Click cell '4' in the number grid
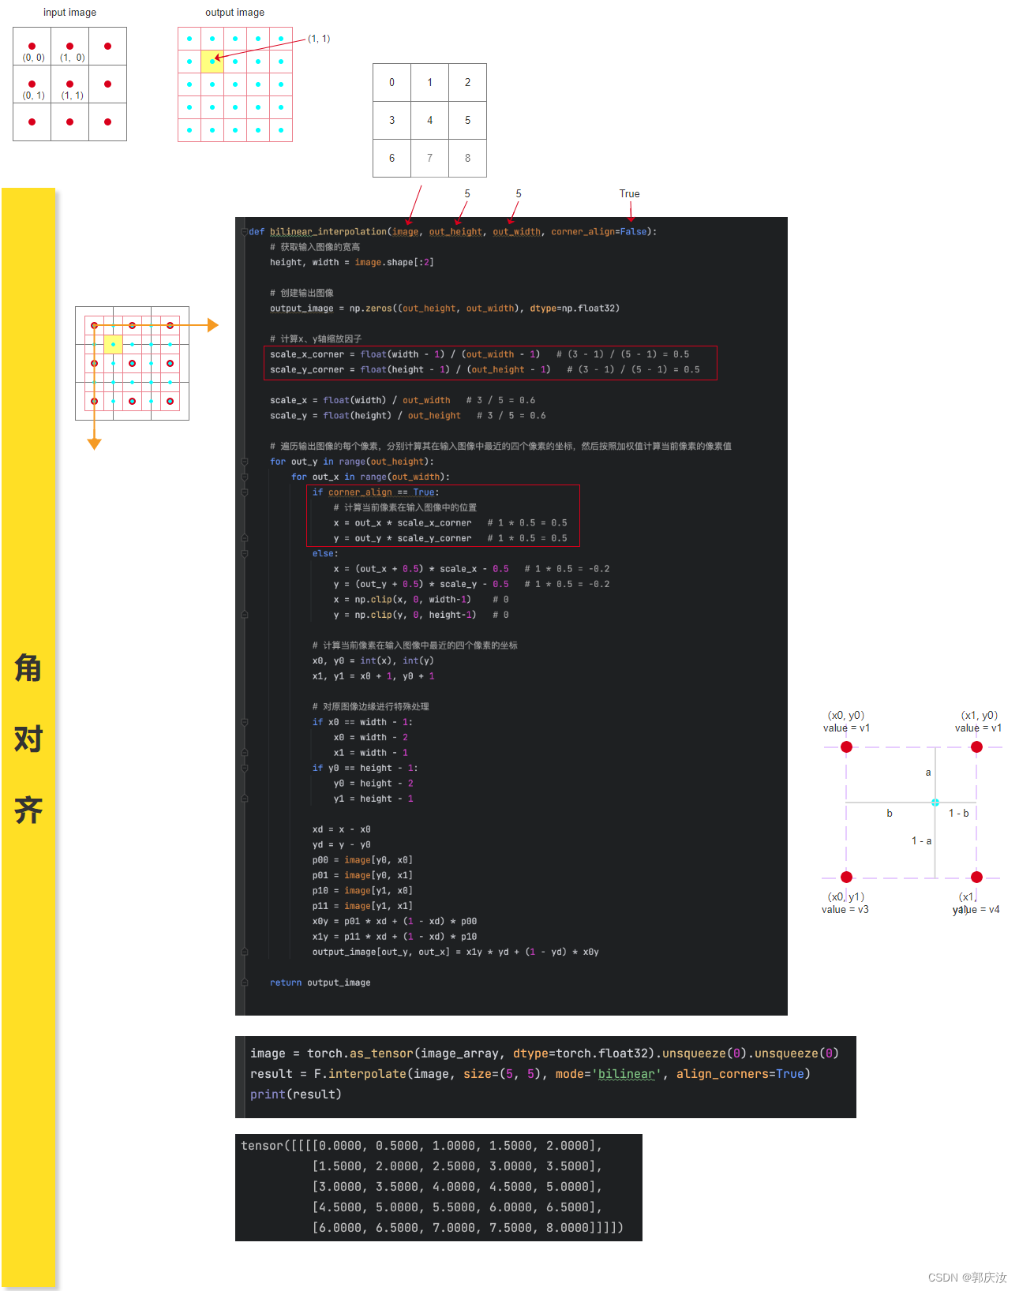This screenshot has width=1019, height=1291. tap(429, 121)
